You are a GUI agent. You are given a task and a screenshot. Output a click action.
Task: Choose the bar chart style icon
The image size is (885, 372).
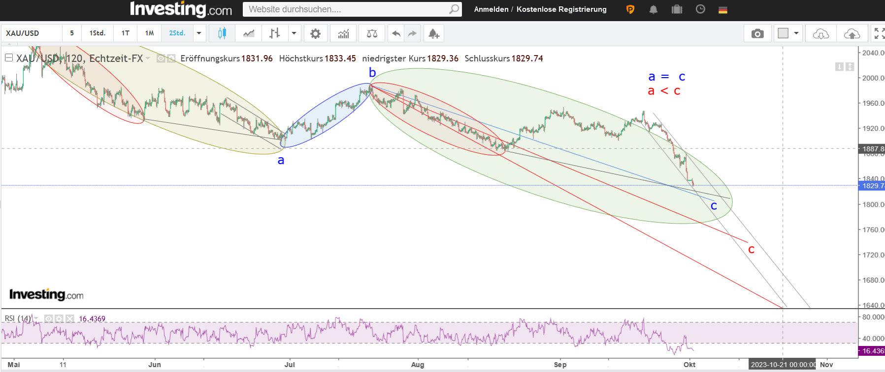click(275, 33)
